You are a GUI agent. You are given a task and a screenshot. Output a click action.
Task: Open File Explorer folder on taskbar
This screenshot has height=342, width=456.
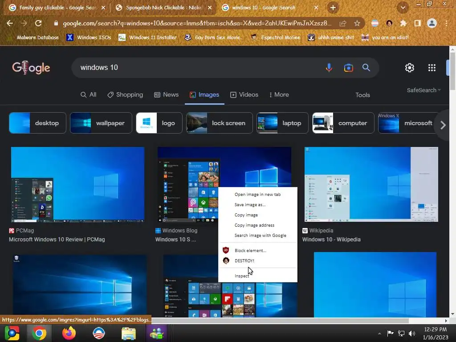click(129, 333)
